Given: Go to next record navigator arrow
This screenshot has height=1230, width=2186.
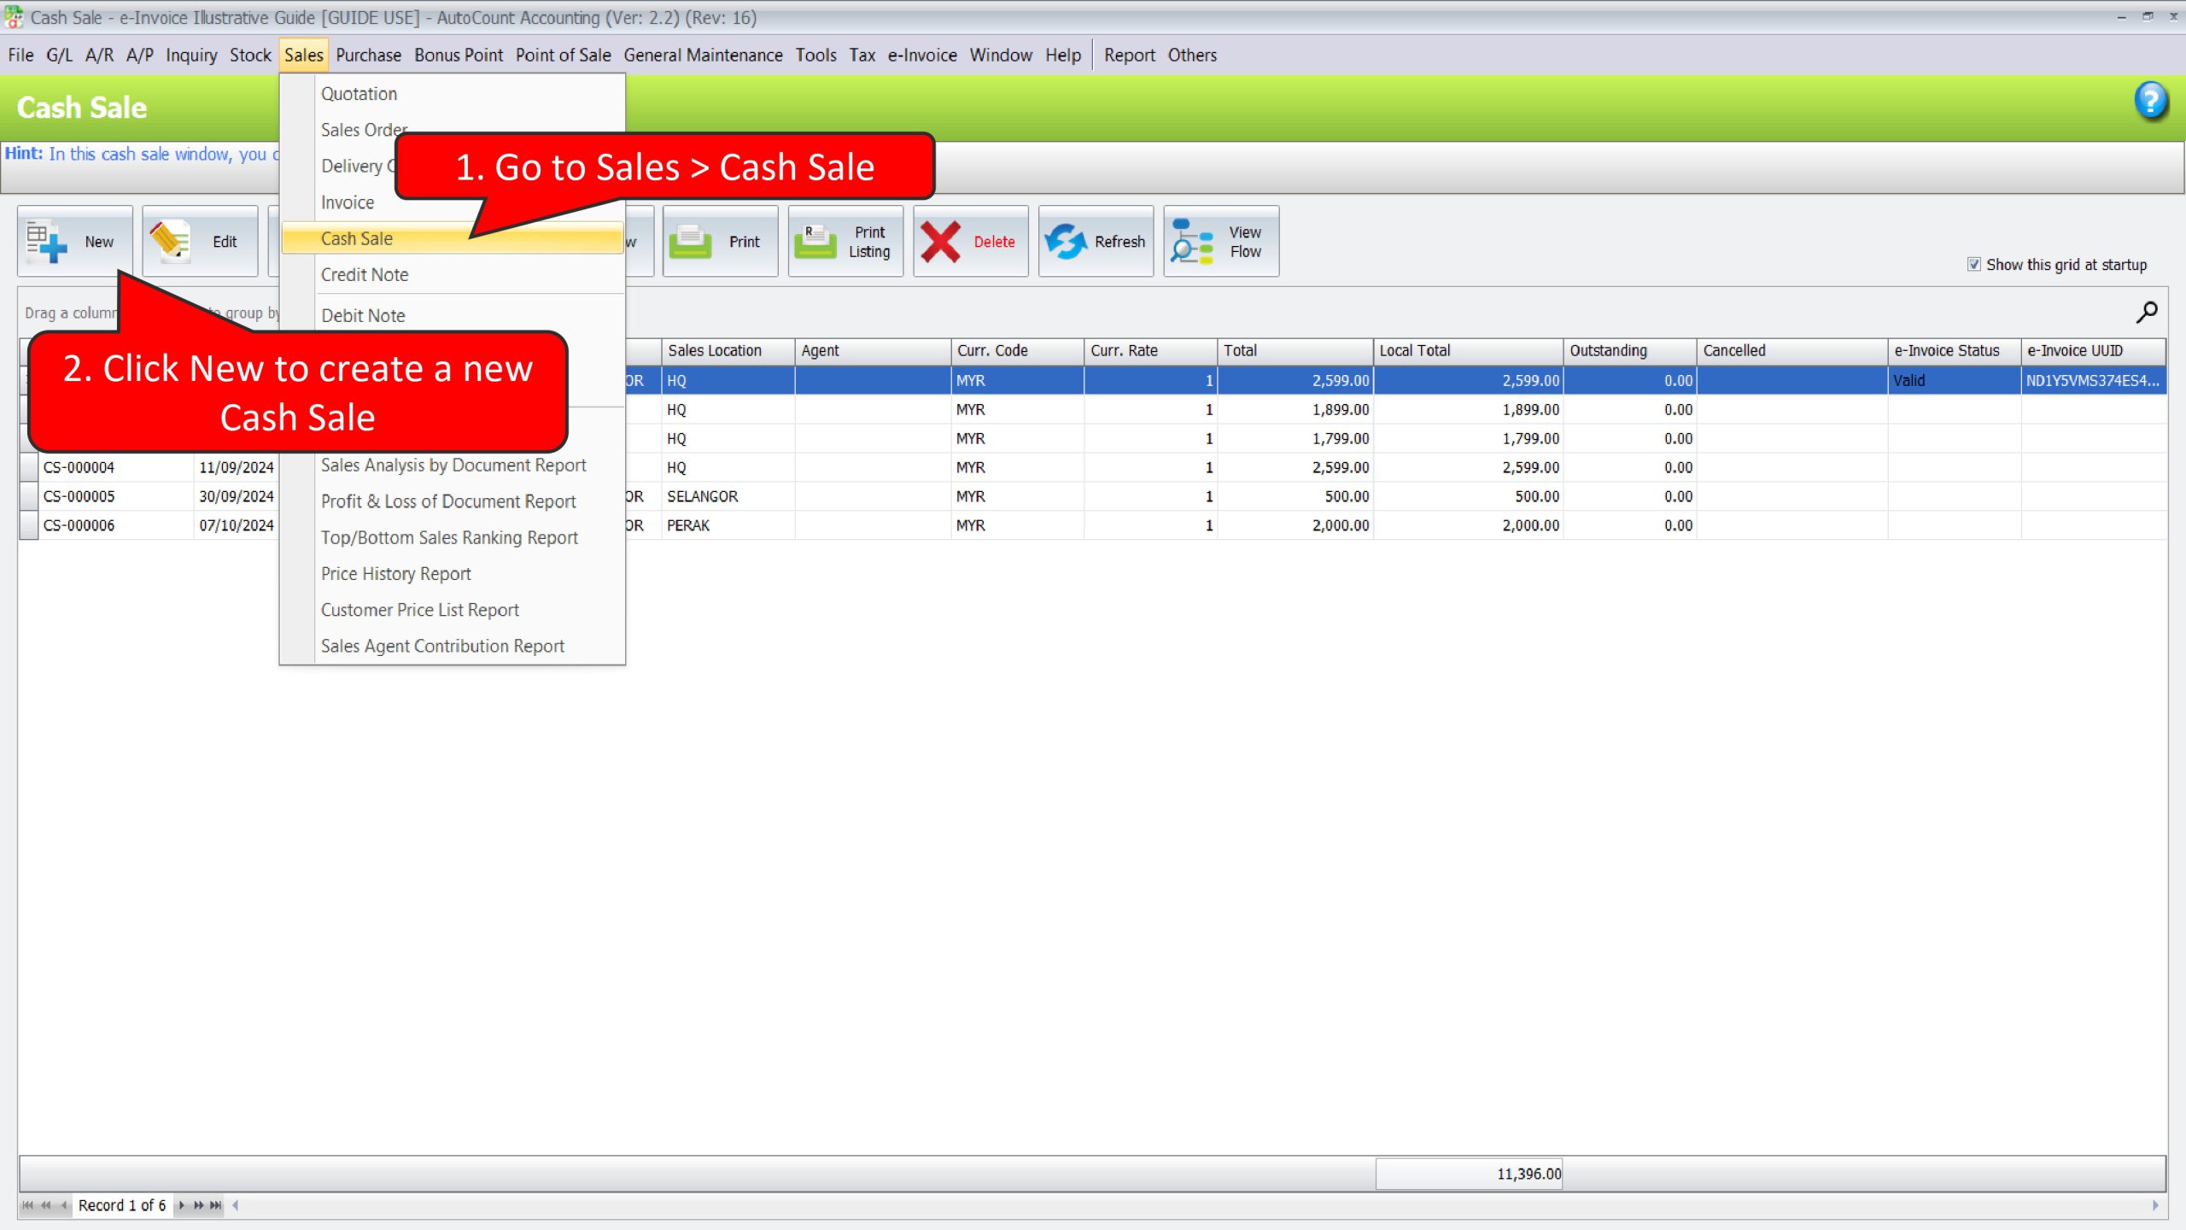Looking at the screenshot, I should tap(181, 1205).
